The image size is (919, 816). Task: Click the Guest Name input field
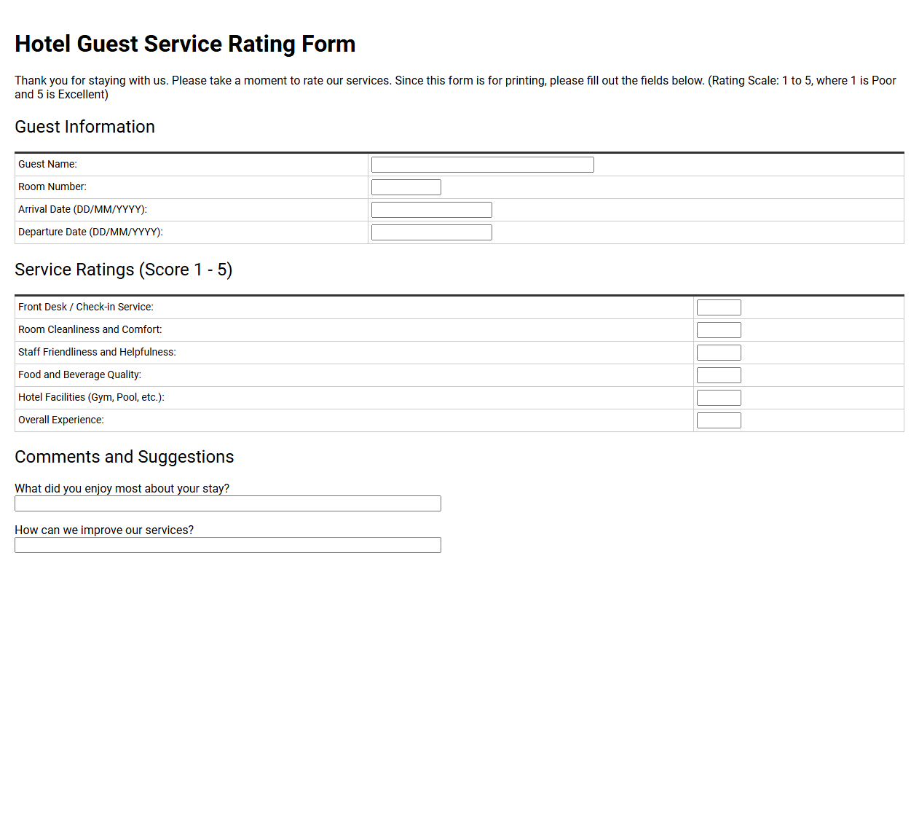click(x=482, y=165)
